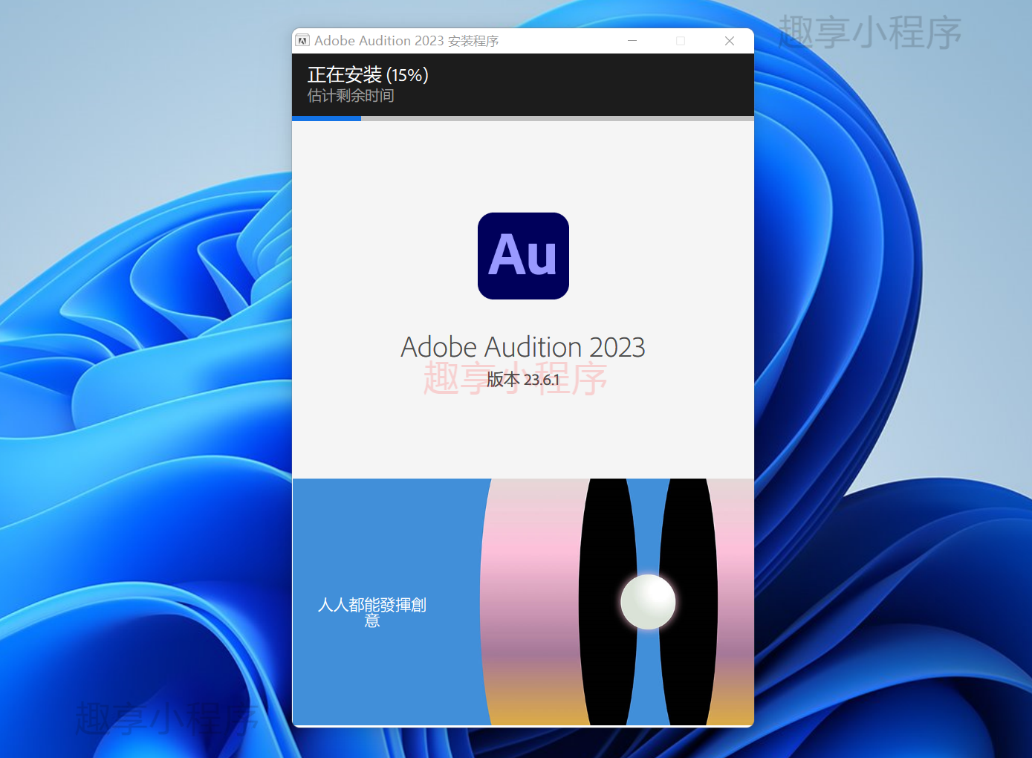Click the '正在安装 (15%)' status text
This screenshot has height=758, width=1032.
(368, 74)
